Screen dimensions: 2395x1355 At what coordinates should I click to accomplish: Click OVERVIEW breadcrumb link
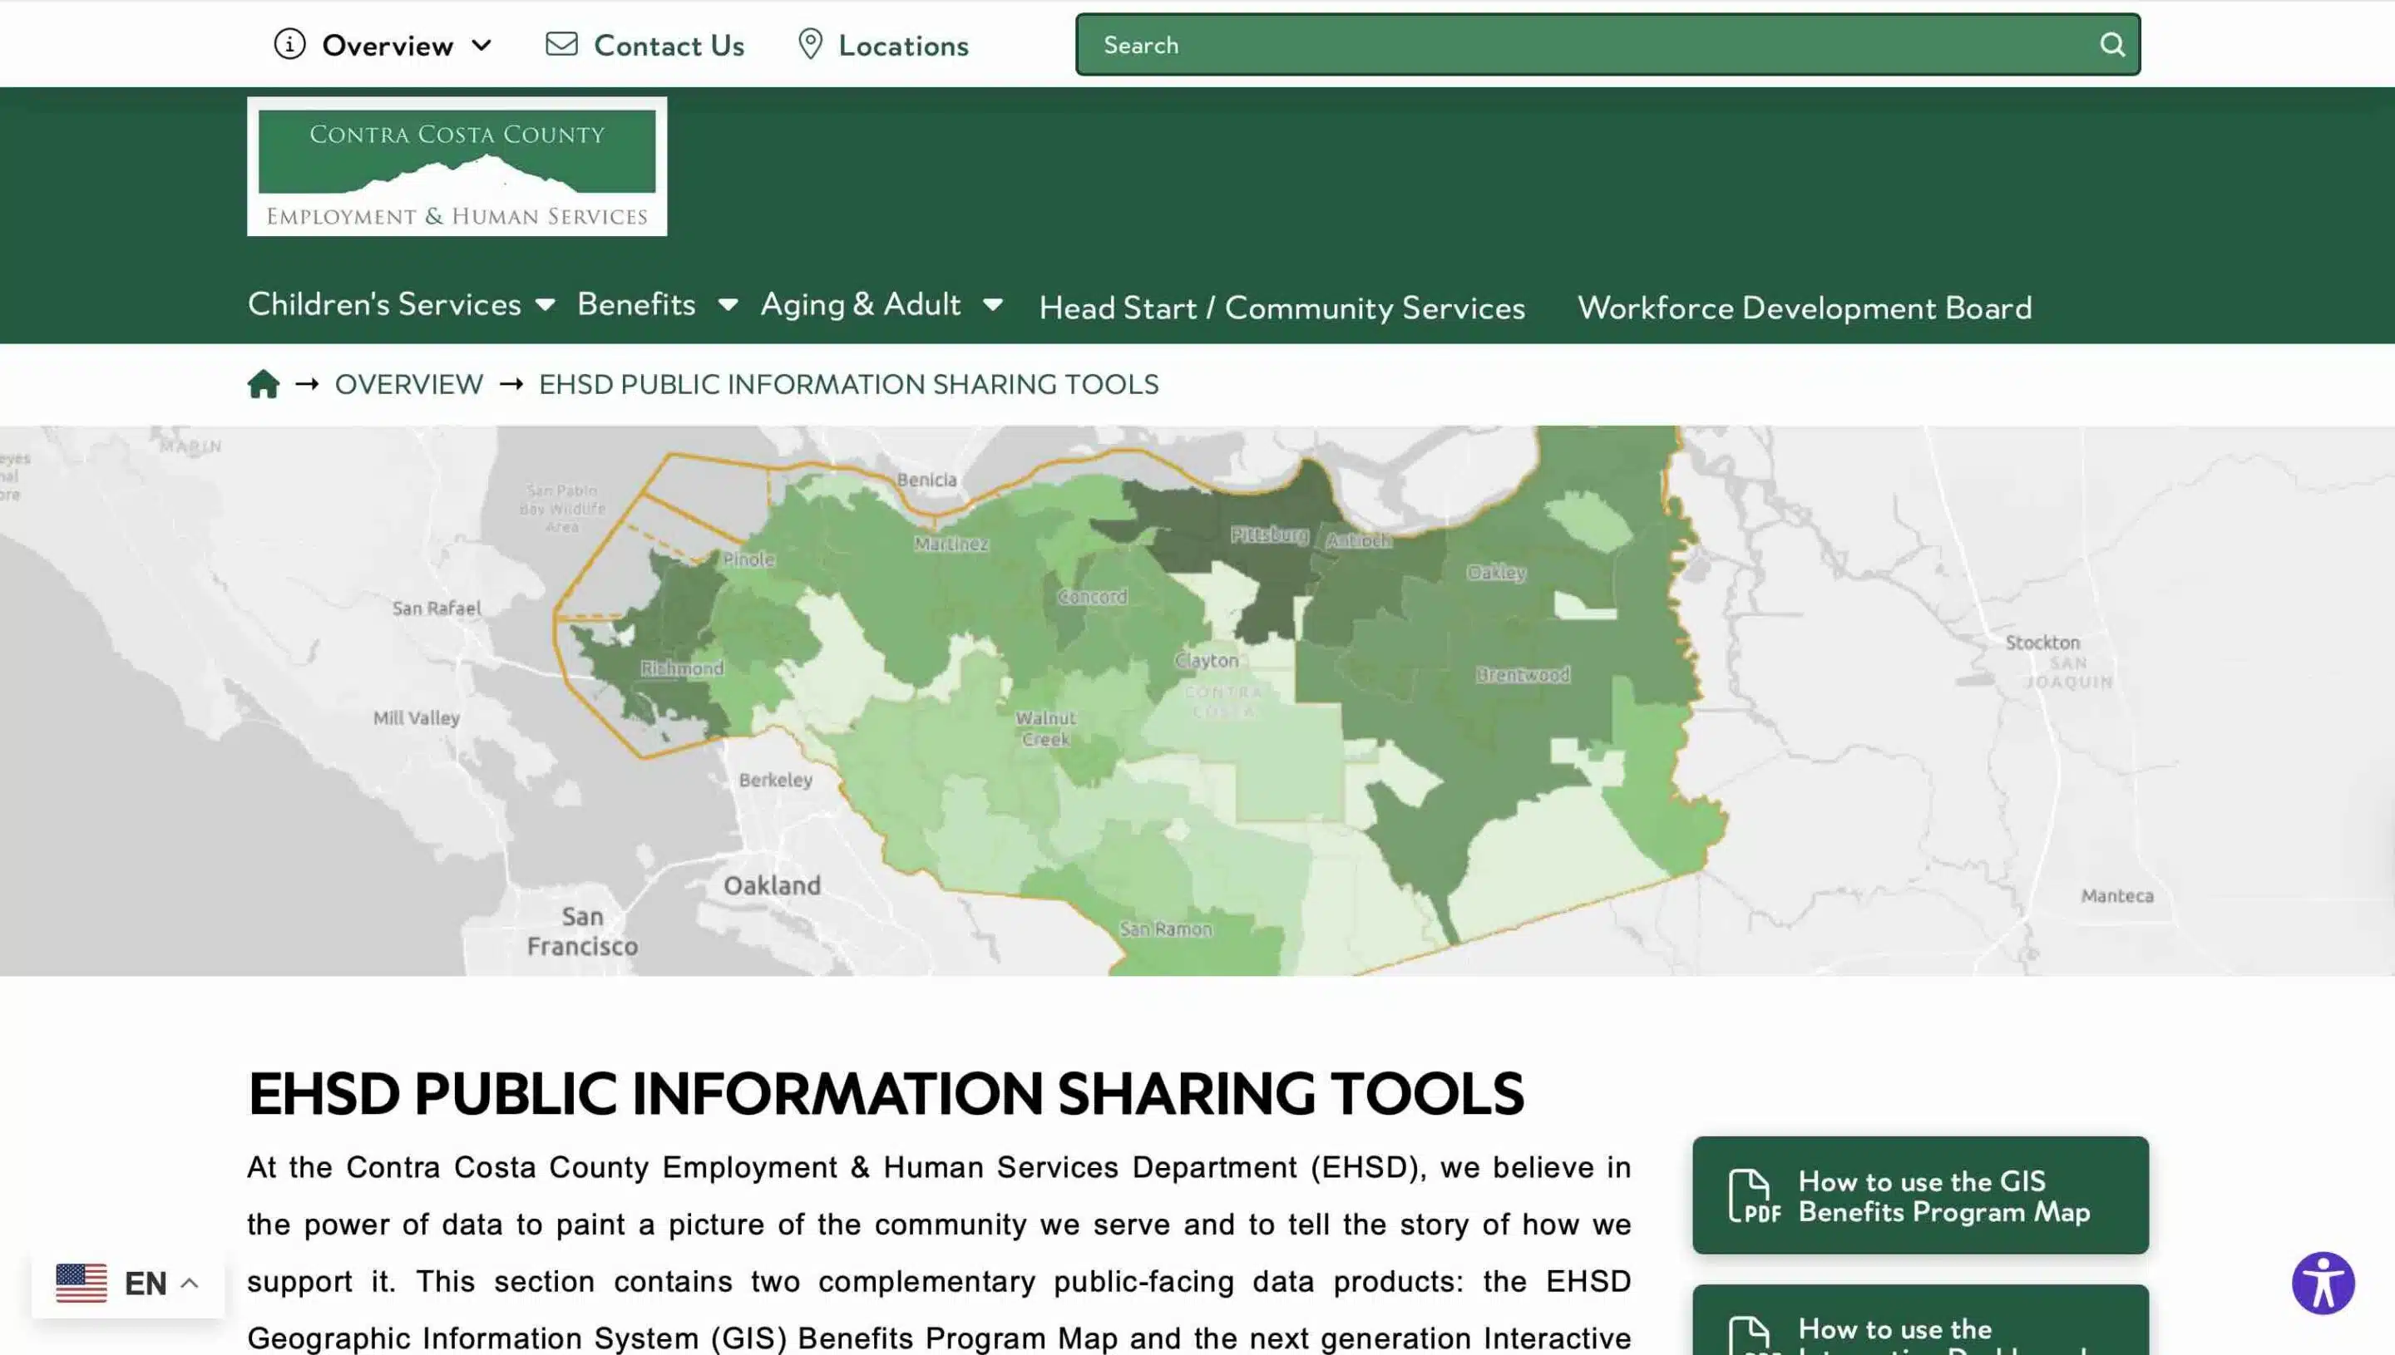(x=408, y=383)
